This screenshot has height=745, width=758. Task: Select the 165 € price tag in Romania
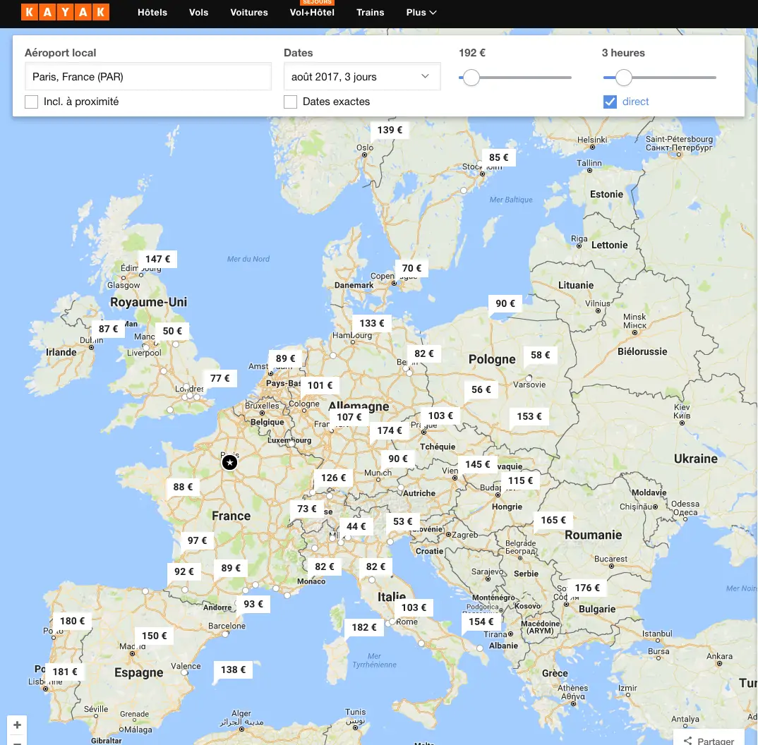[x=553, y=520]
